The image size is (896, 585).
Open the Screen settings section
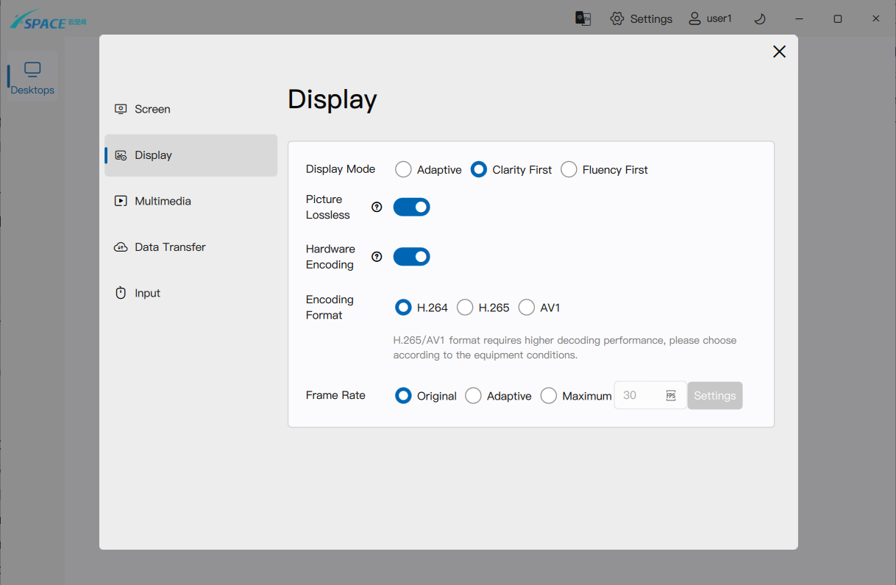pos(152,109)
